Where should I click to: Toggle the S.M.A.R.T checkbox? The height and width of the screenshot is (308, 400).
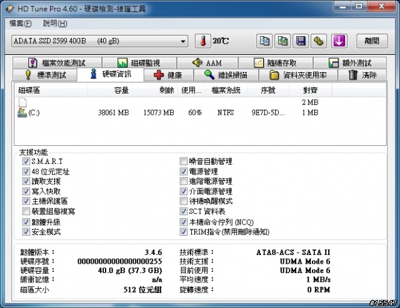click(26, 161)
